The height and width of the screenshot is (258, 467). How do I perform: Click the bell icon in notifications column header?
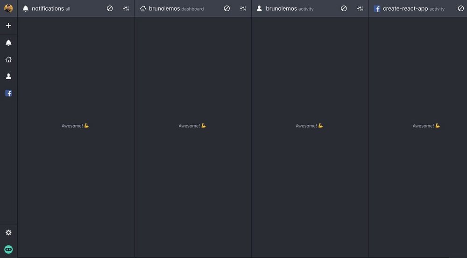pyautogui.click(x=26, y=8)
